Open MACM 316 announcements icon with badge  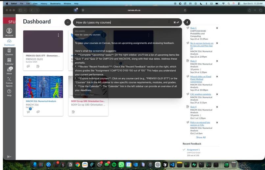(28, 112)
